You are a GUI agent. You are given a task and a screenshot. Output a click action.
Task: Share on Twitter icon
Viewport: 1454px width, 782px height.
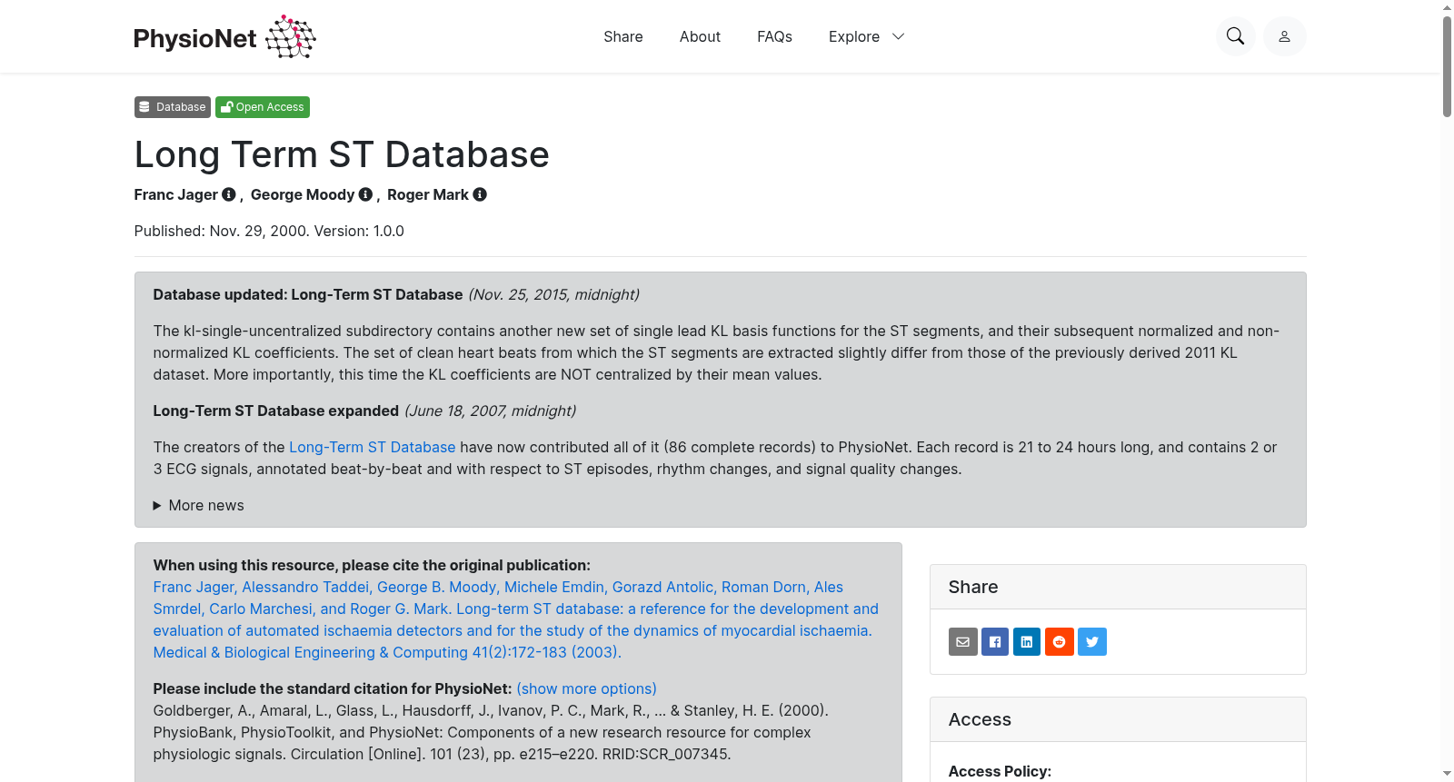tap(1092, 642)
